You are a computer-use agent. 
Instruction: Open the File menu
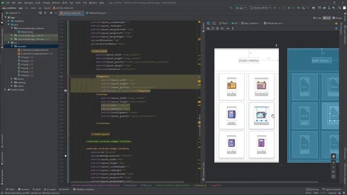(8, 3)
